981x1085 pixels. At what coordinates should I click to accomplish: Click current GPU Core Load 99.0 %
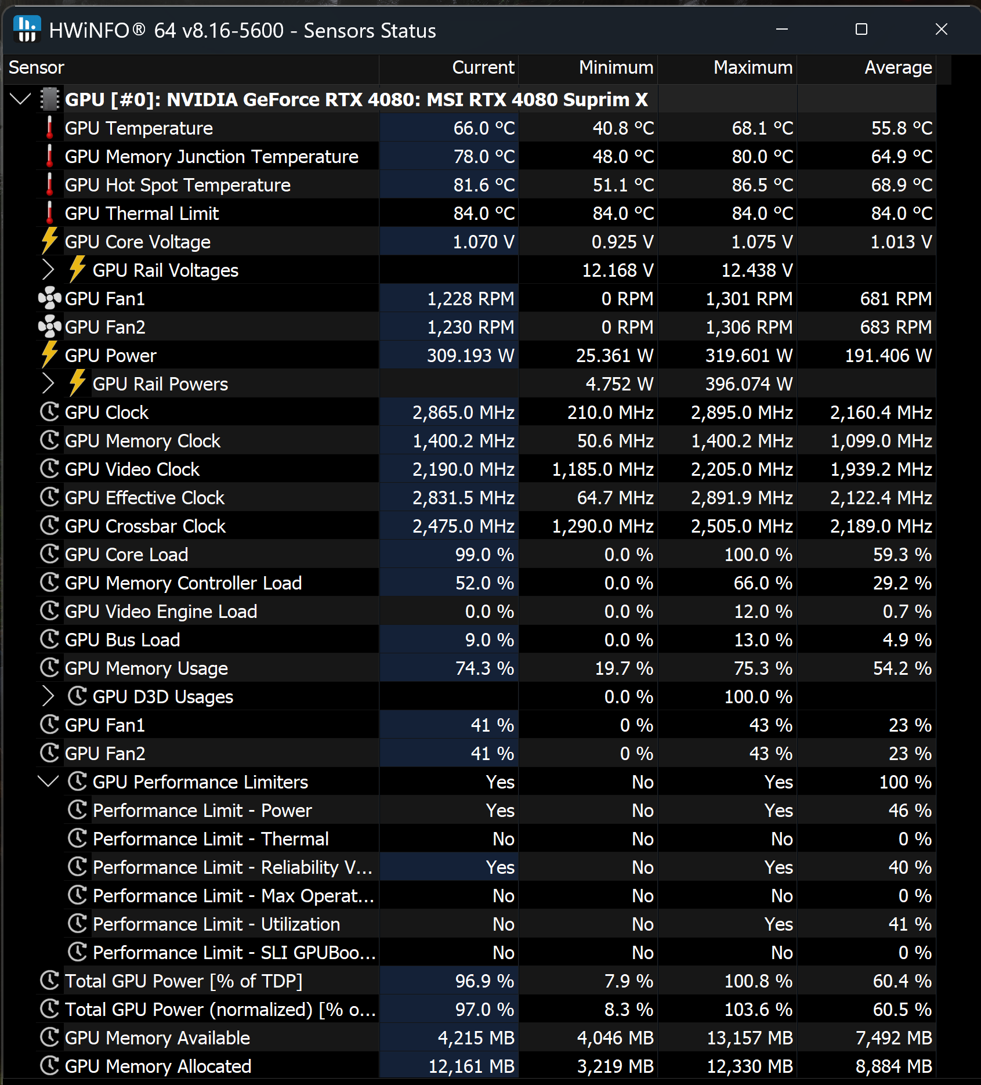484,555
